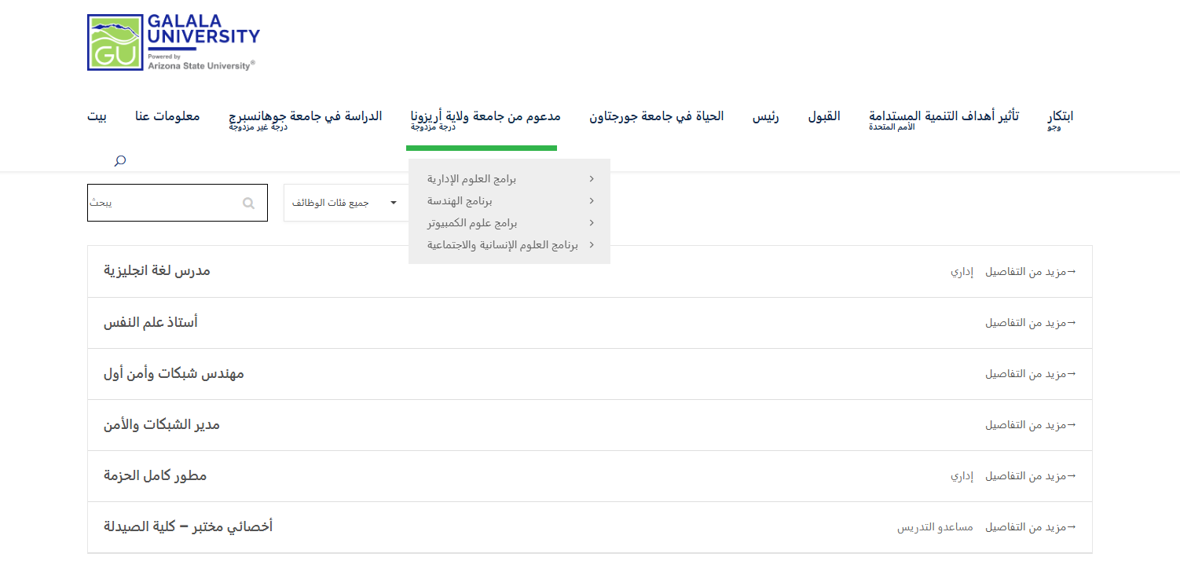Image resolution: width=1180 pixels, height=583 pixels.
Task: Open job listing مطور كامل الحزمة
Action: tap(156, 476)
